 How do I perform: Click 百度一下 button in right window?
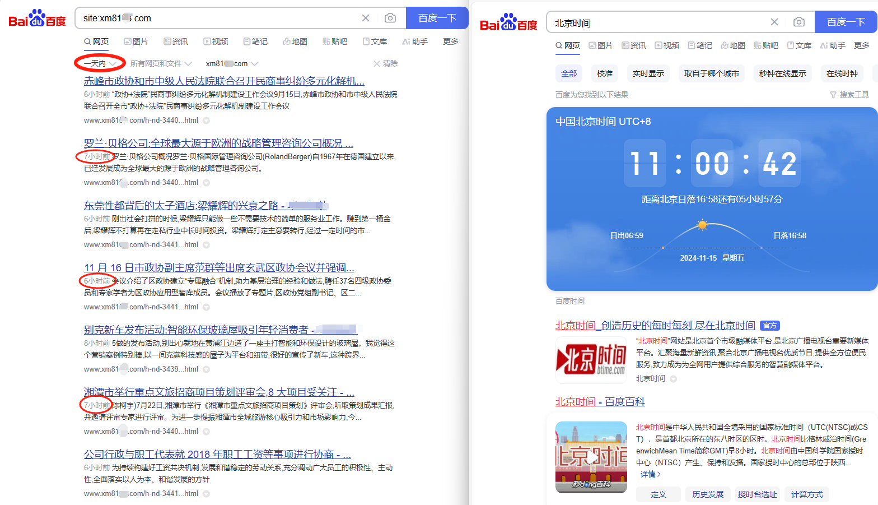tap(846, 22)
